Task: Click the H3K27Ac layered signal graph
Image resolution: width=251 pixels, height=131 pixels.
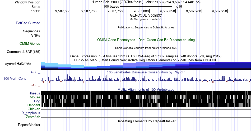Action: (x=146, y=66)
